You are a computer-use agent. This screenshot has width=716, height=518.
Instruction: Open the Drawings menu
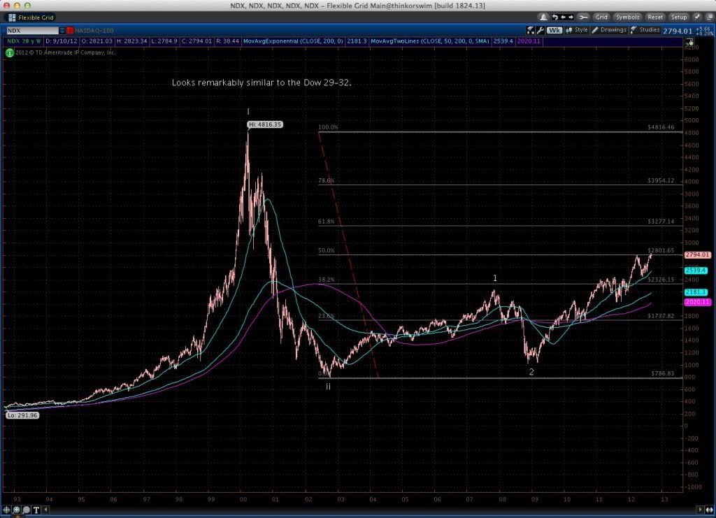(609, 31)
